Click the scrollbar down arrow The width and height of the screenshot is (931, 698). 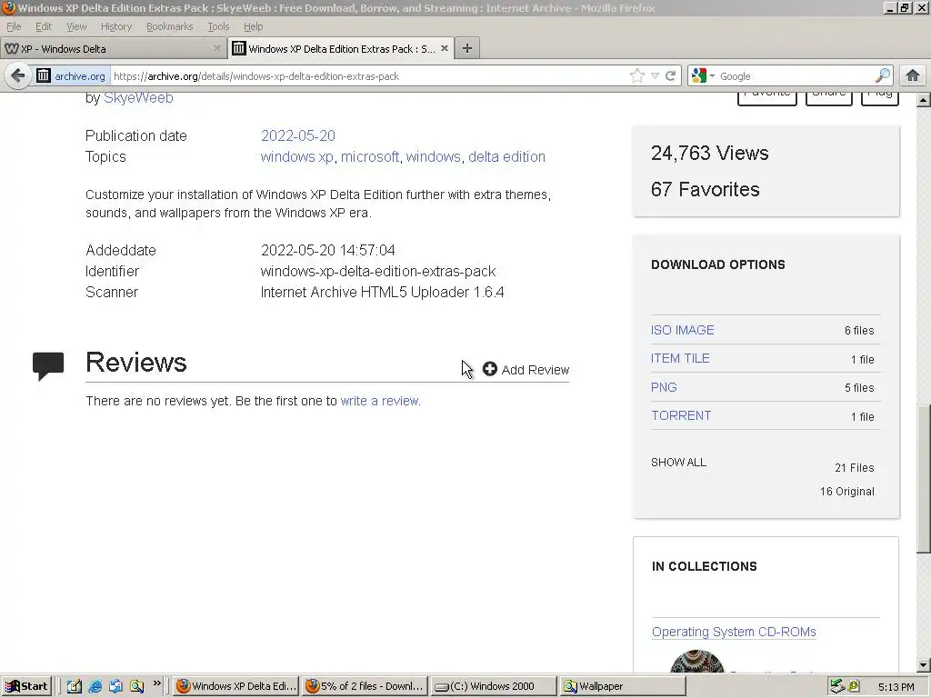tap(924, 665)
